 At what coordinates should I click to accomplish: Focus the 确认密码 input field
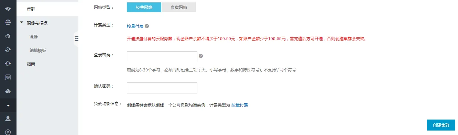coord(162,88)
